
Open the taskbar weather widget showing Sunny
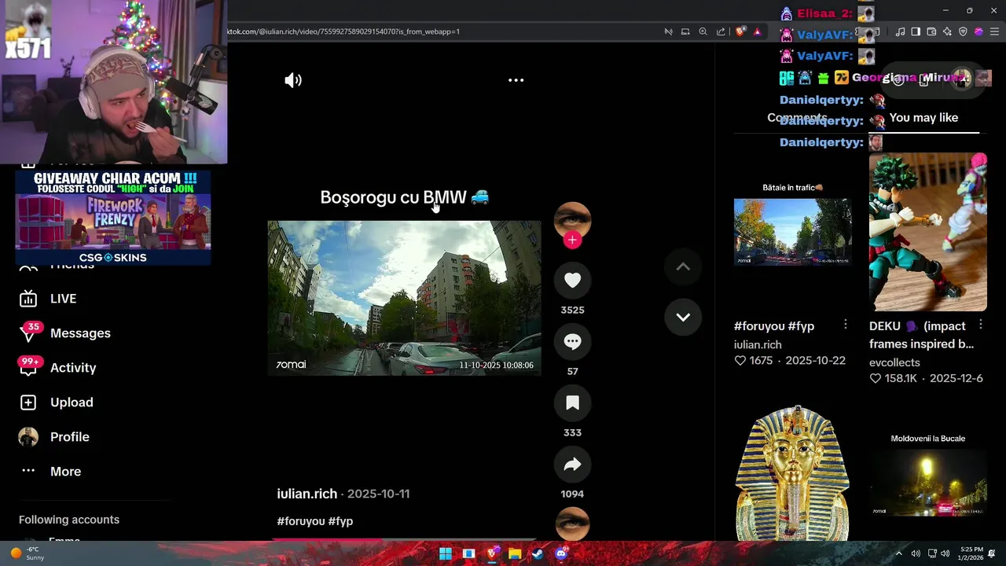(x=27, y=553)
